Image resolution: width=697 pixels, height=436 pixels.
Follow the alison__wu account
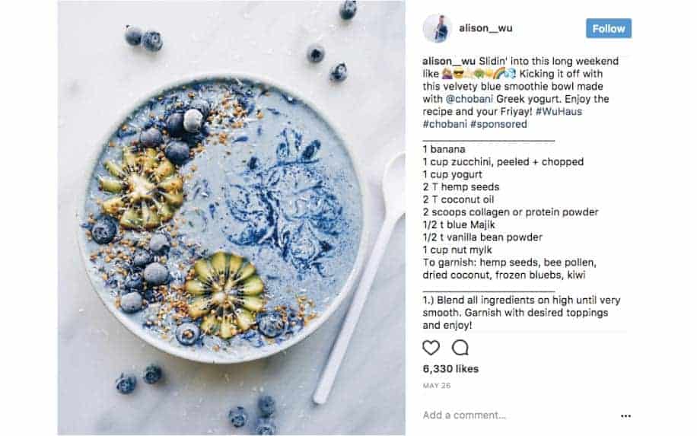609,28
